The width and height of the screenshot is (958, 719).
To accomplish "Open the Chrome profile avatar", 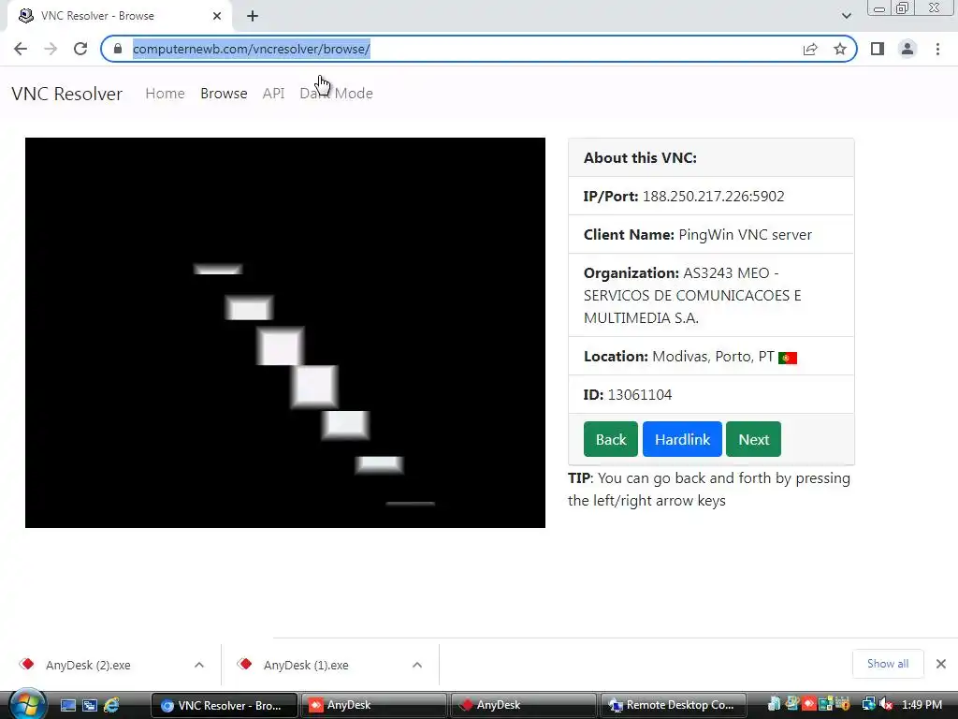I will click(907, 49).
